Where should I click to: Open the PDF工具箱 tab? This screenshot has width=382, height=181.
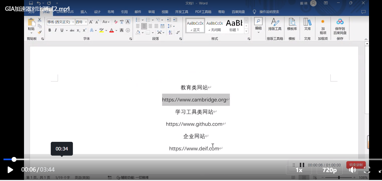coord(203,12)
